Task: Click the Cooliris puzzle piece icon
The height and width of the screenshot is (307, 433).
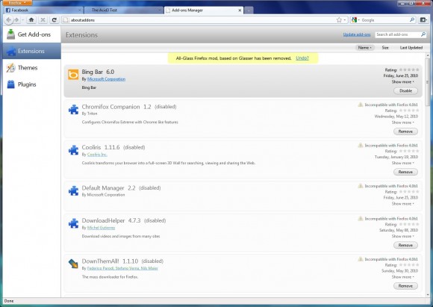Action: [73, 150]
